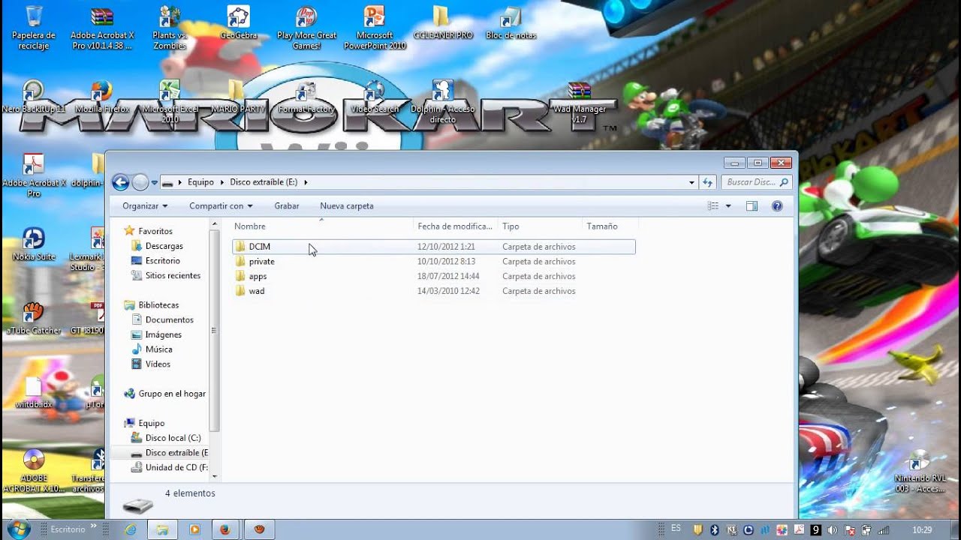Image resolution: width=961 pixels, height=540 pixels.
Task: Open Disco local (C:) in navigation pane
Action: pyautogui.click(x=173, y=437)
